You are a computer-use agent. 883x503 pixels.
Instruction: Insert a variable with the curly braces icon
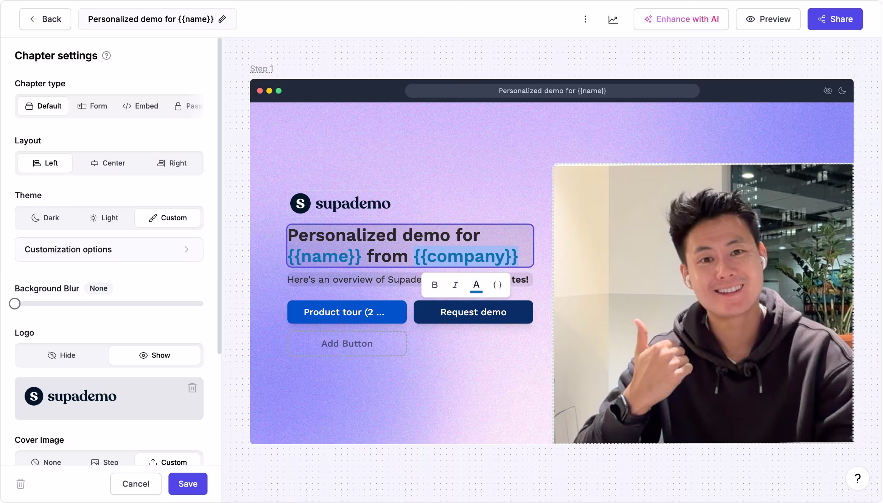pyautogui.click(x=497, y=285)
